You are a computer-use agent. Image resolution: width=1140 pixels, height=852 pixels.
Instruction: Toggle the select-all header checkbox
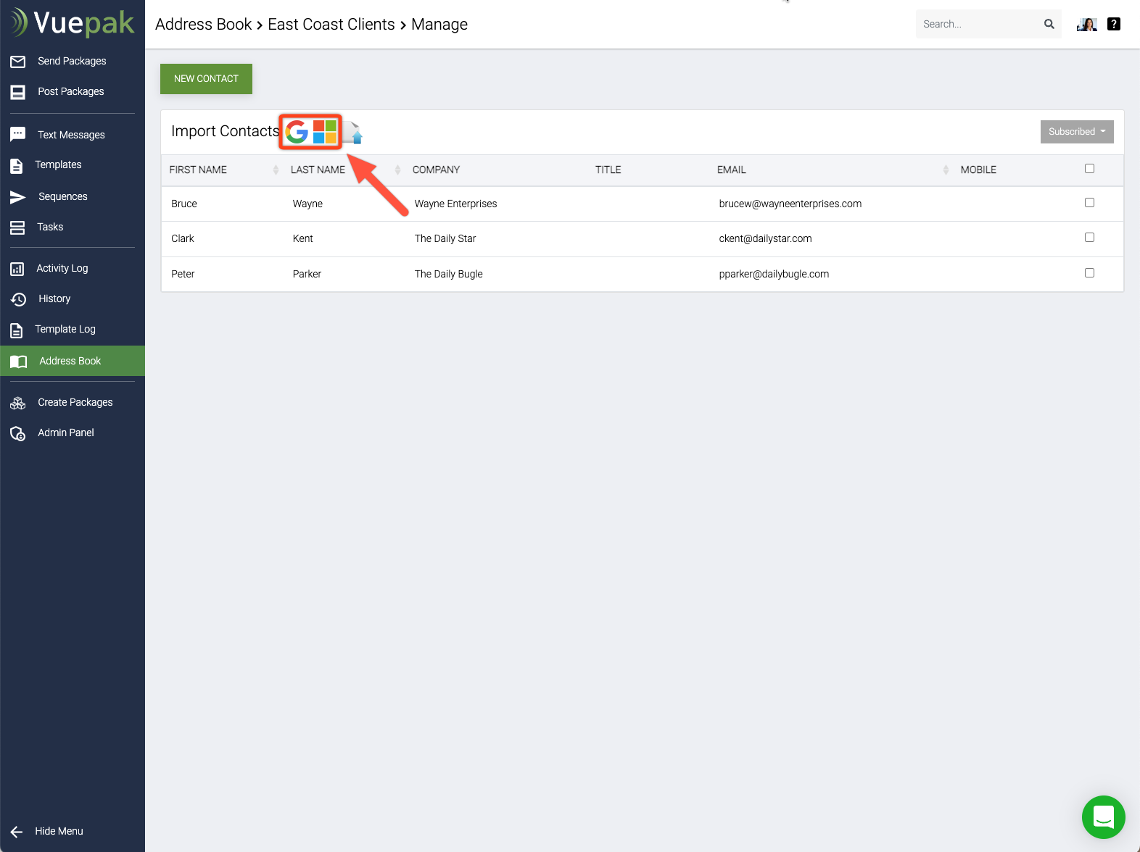(x=1089, y=169)
